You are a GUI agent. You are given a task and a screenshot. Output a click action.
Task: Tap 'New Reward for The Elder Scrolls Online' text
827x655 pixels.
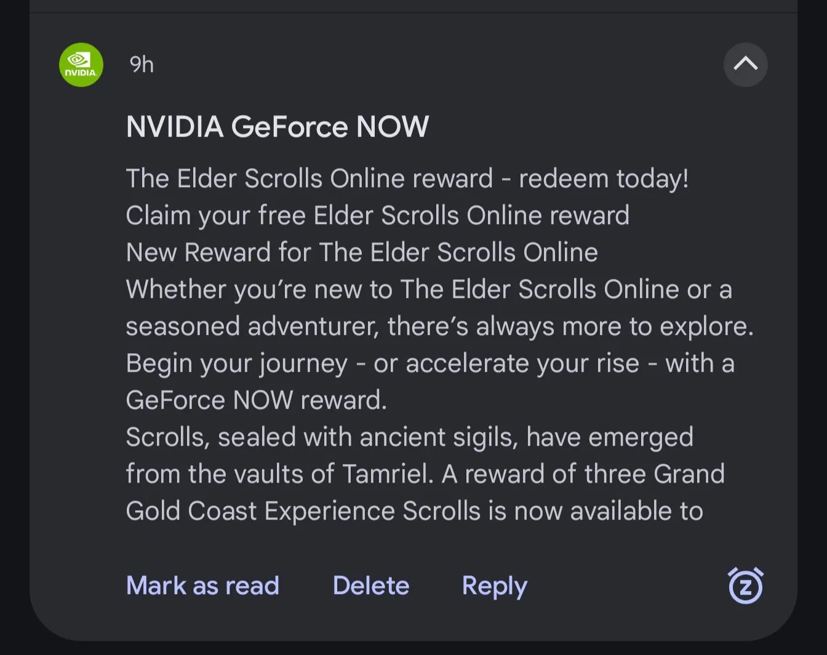[362, 252]
